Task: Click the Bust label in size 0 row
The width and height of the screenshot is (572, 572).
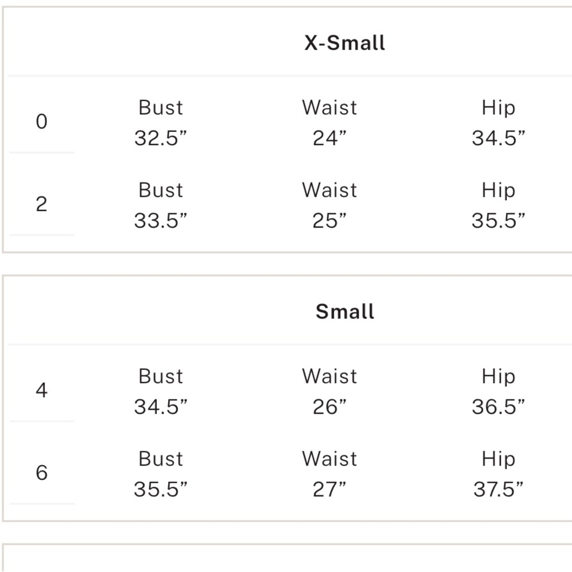Action: click(x=161, y=108)
